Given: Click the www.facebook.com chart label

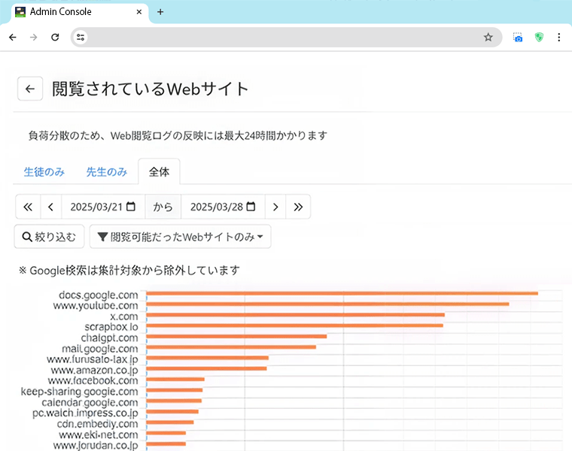Looking at the screenshot, I should pos(93,381).
